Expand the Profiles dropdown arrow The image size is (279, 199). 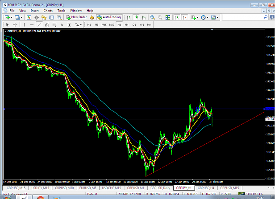[x=21, y=17]
